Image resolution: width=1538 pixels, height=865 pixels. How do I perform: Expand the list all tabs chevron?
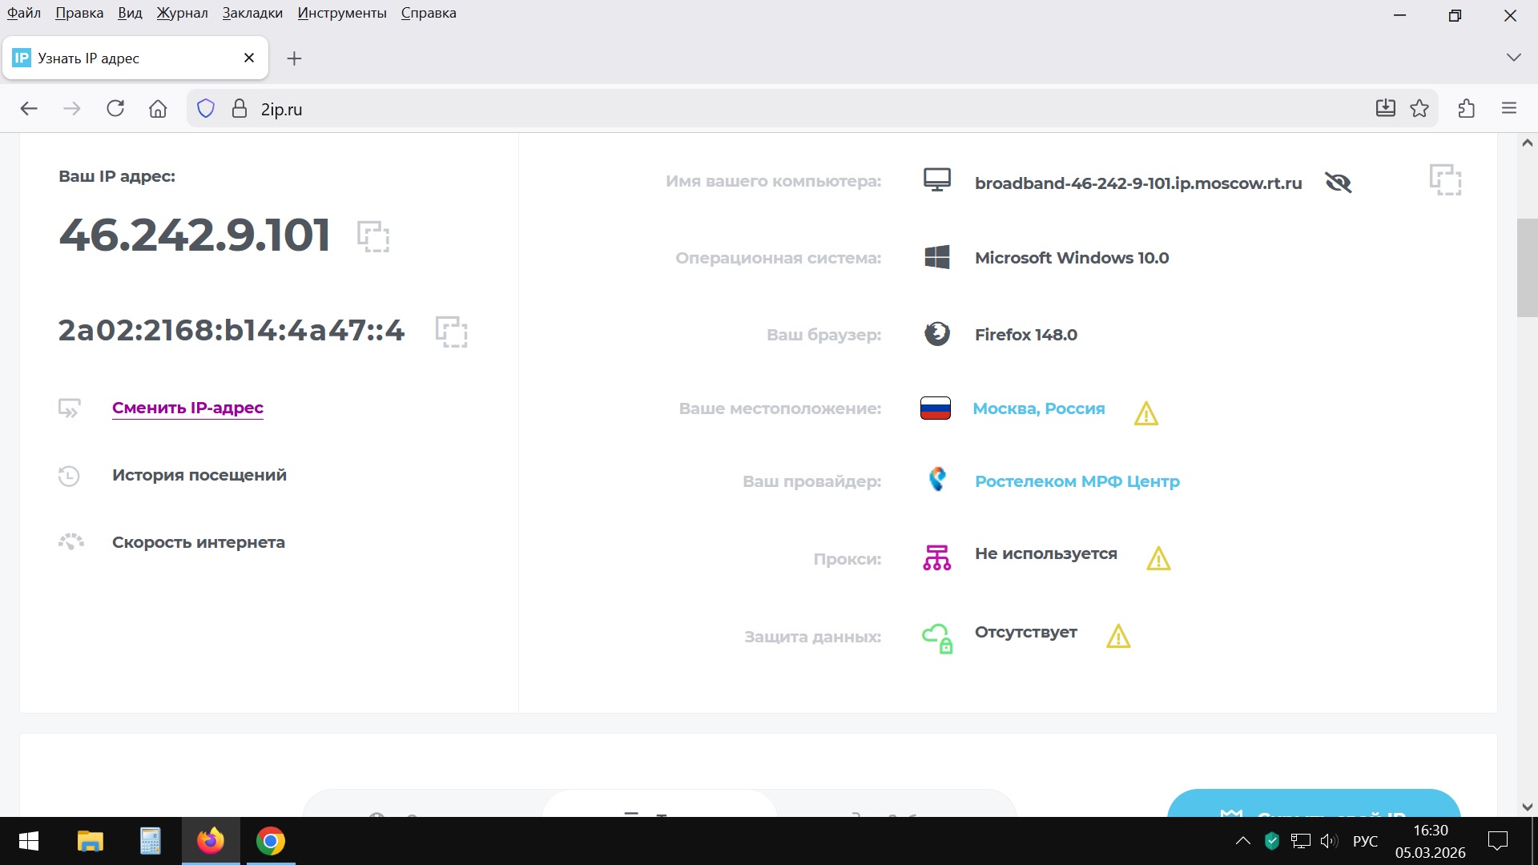click(1513, 58)
